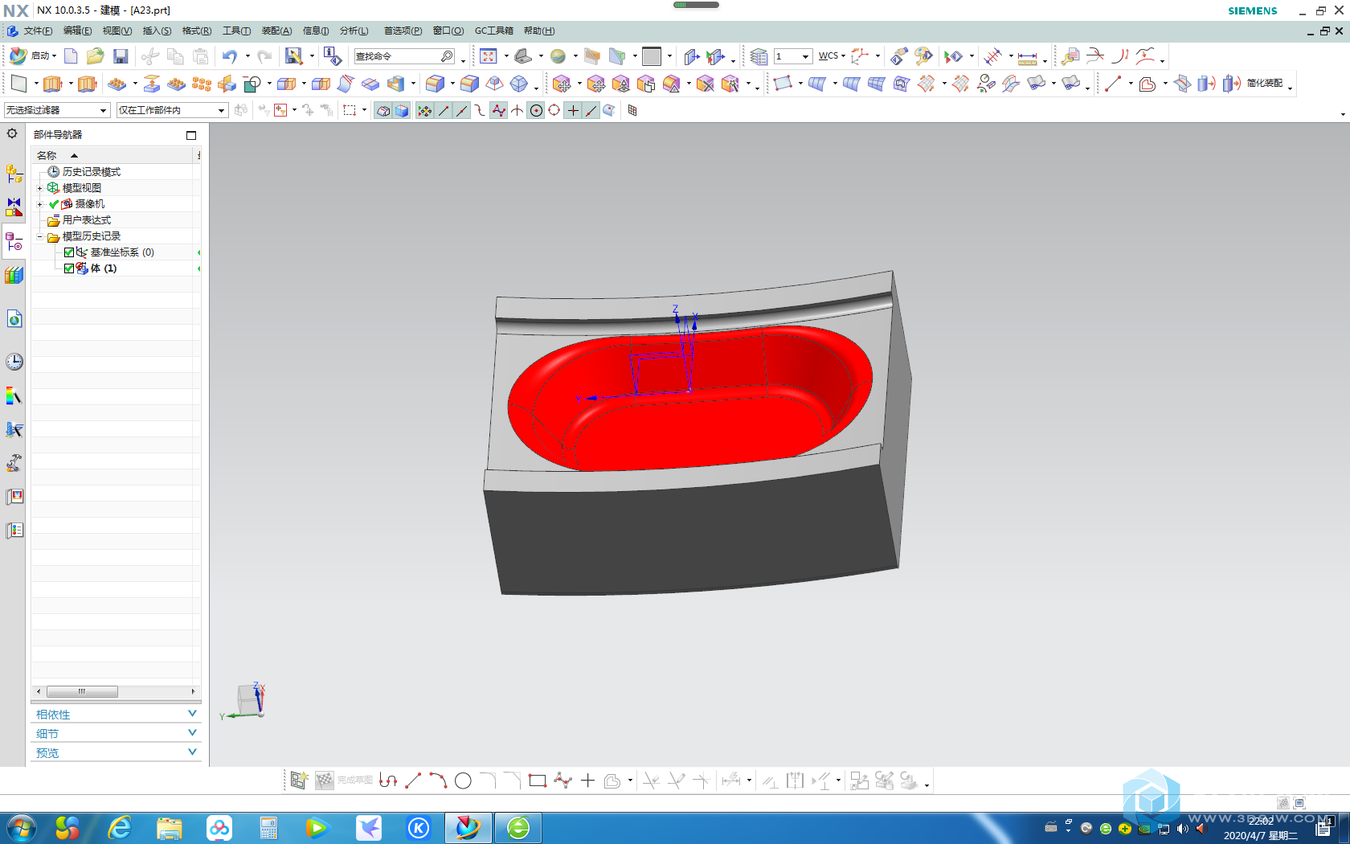Toggle the end point snap option
1350x844 pixels.
(444, 110)
